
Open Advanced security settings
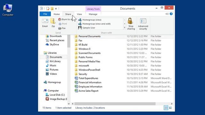point(143,24)
